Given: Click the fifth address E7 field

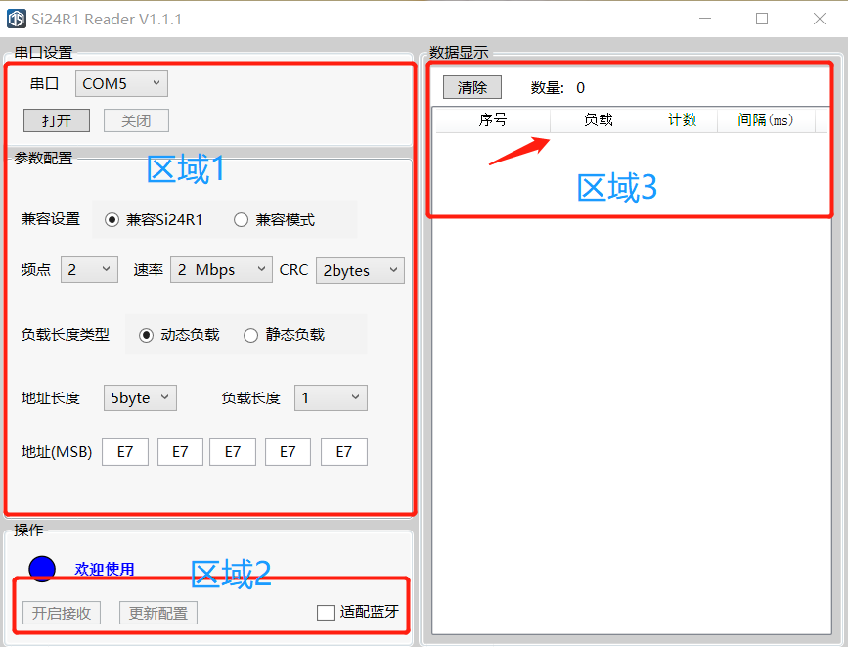Looking at the screenshot, I should 344,451.
